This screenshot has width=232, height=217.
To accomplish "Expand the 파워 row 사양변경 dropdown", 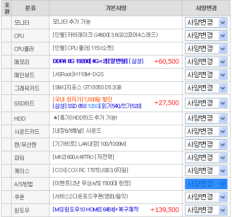I will click(x=206, y=157).
